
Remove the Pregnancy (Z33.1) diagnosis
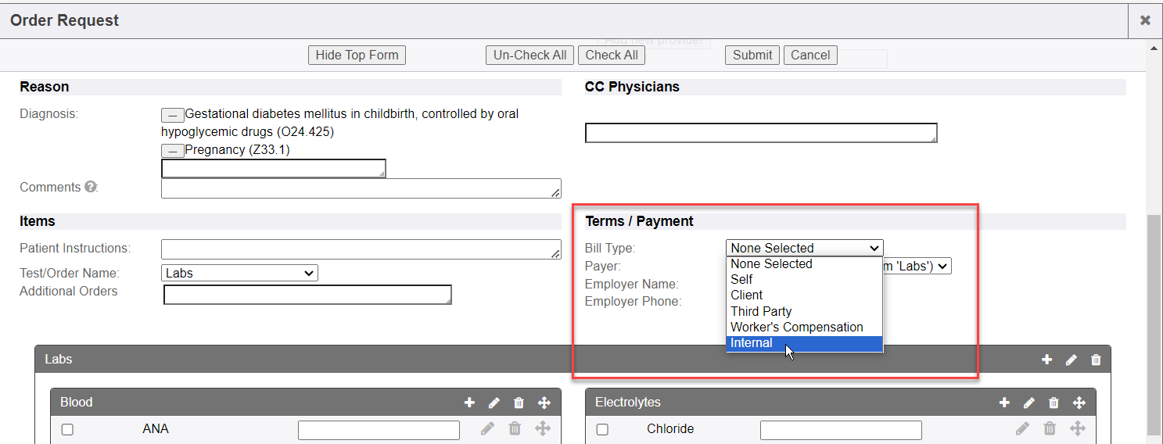click(x=172, y=150)
